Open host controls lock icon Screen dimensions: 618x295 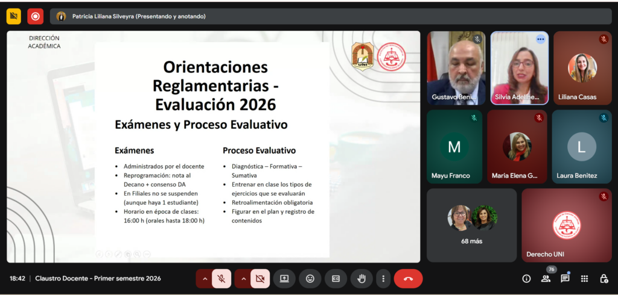point(604,279)
